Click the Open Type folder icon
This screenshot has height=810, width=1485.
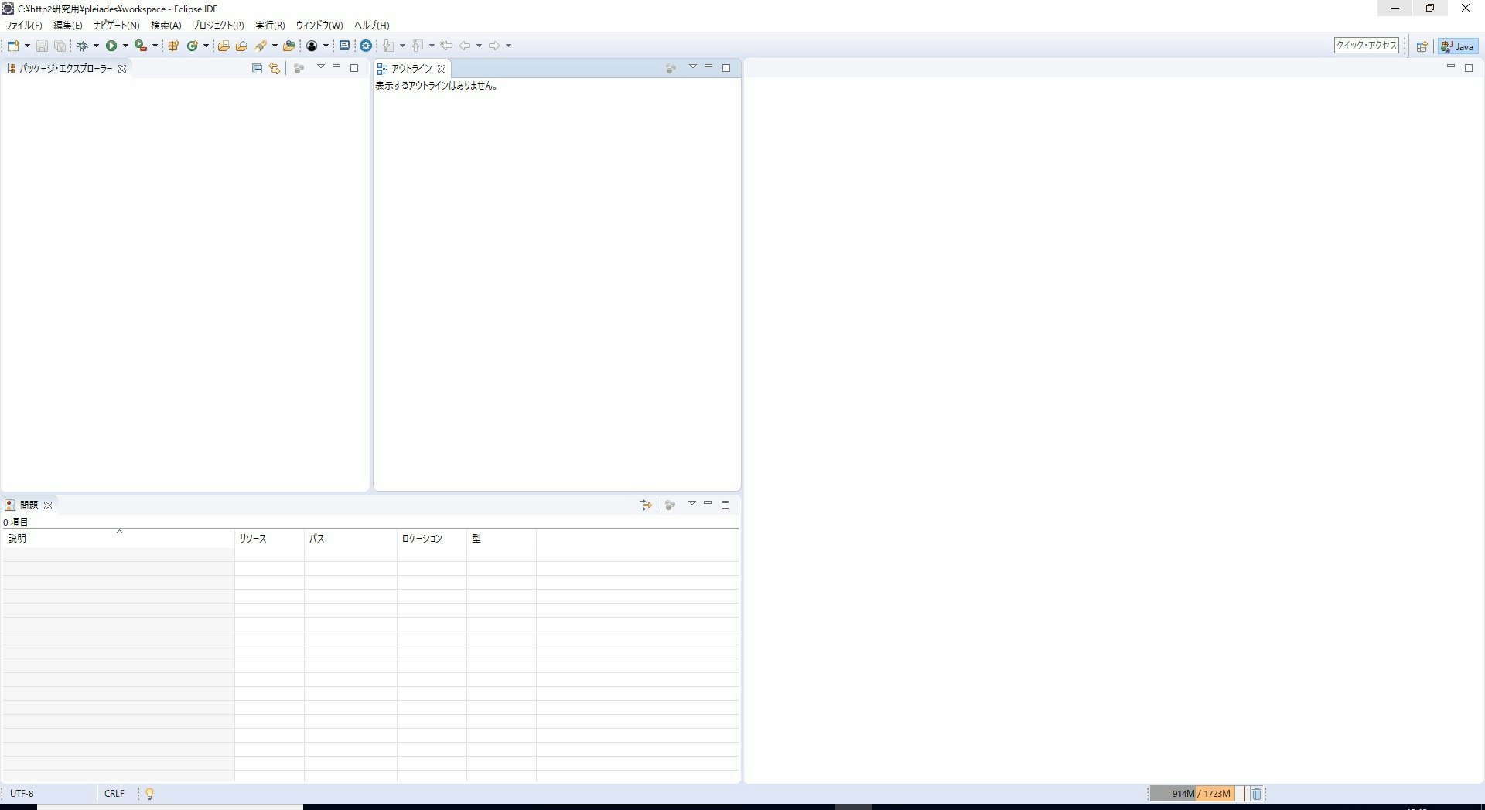(224, 46)
